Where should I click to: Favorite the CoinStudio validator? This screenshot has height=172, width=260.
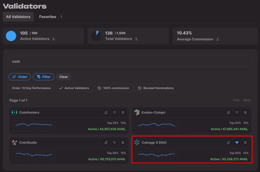(x=115, y=143)
